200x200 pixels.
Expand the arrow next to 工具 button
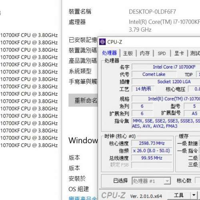click(194, 195)
